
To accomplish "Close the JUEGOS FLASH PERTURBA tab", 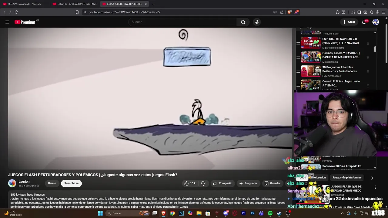I will tap(145, 4).
